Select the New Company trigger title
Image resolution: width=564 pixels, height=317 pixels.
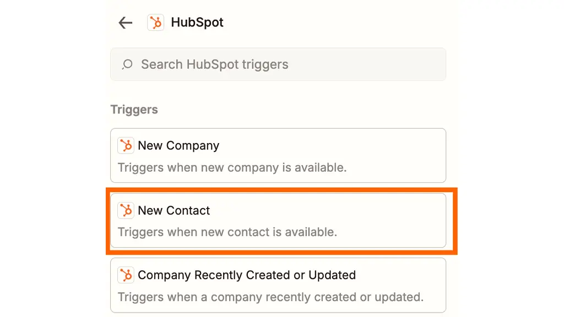click(178, 145)
